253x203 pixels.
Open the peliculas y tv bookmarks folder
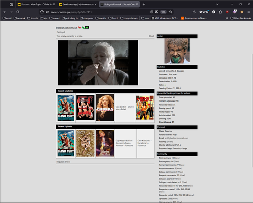70,18
